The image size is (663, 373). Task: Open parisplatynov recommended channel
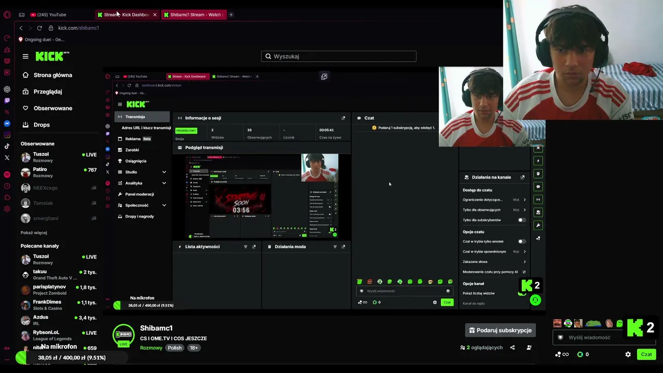(x=59, y=290)
